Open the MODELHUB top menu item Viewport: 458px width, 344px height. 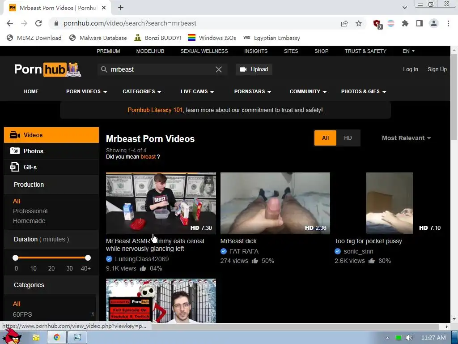[150, 51]
